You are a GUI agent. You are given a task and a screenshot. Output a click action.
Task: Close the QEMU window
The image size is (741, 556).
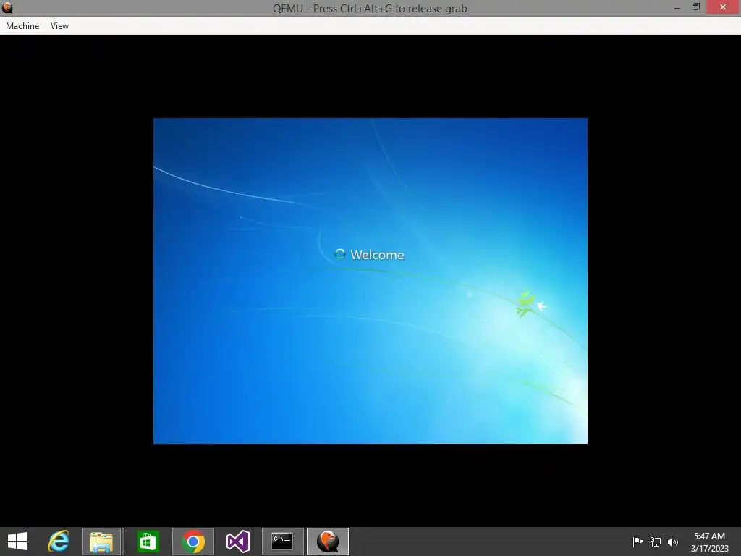point(723,7)
